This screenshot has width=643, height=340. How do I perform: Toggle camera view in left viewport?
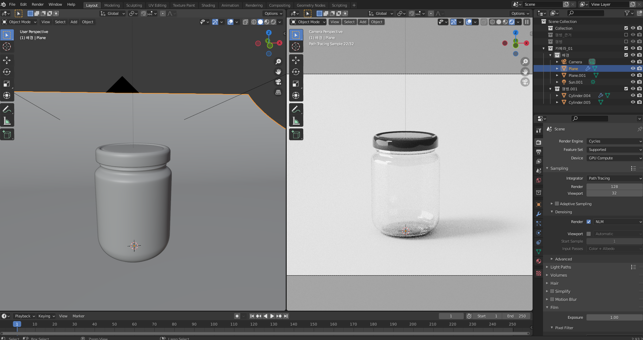278,82
